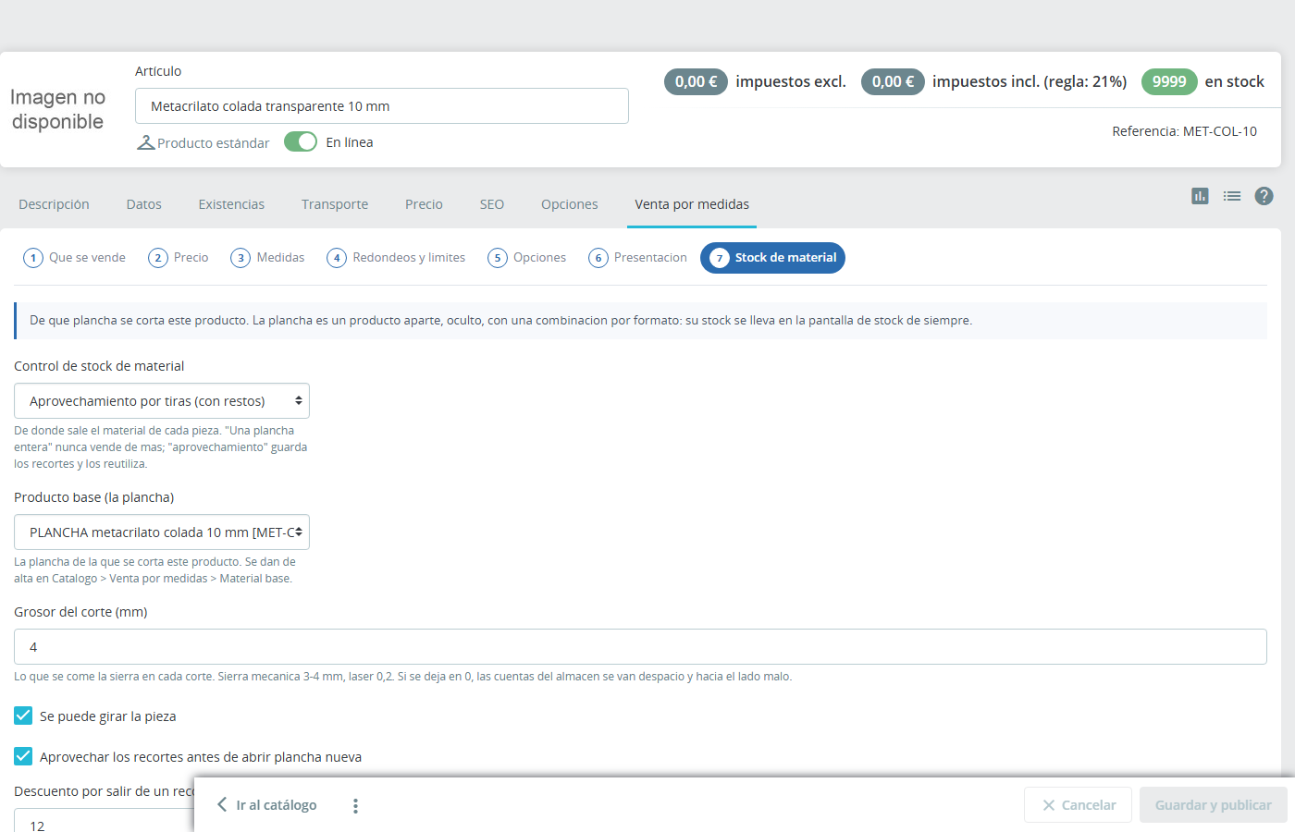Image resolution: width=1295 pixels, height=832 pixels.
Task: Go to step 5 Opciones
Action: pos(527,258)
